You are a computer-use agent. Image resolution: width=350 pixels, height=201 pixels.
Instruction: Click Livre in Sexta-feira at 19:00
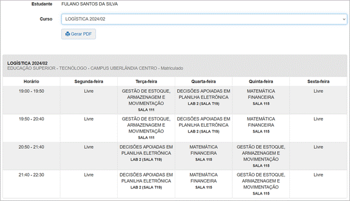[x=319, y=91]
